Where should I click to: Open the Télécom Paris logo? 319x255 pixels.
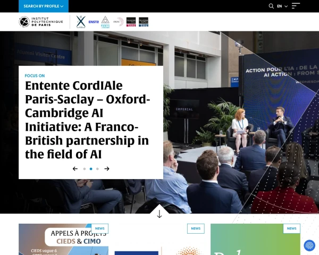click(x=131, y=22)
